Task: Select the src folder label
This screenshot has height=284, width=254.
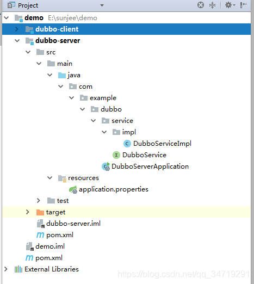Action: tap(51, 52)
